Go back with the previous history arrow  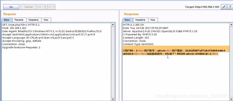[x=40, y=7]
